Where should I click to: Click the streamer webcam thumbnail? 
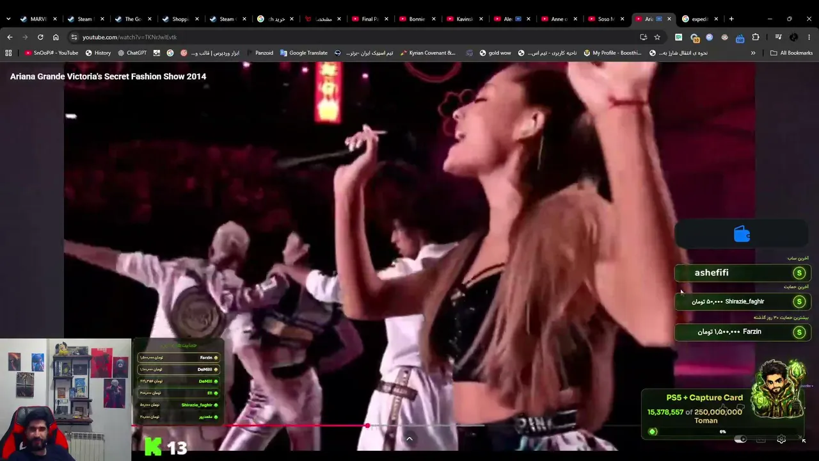point(65,400)
